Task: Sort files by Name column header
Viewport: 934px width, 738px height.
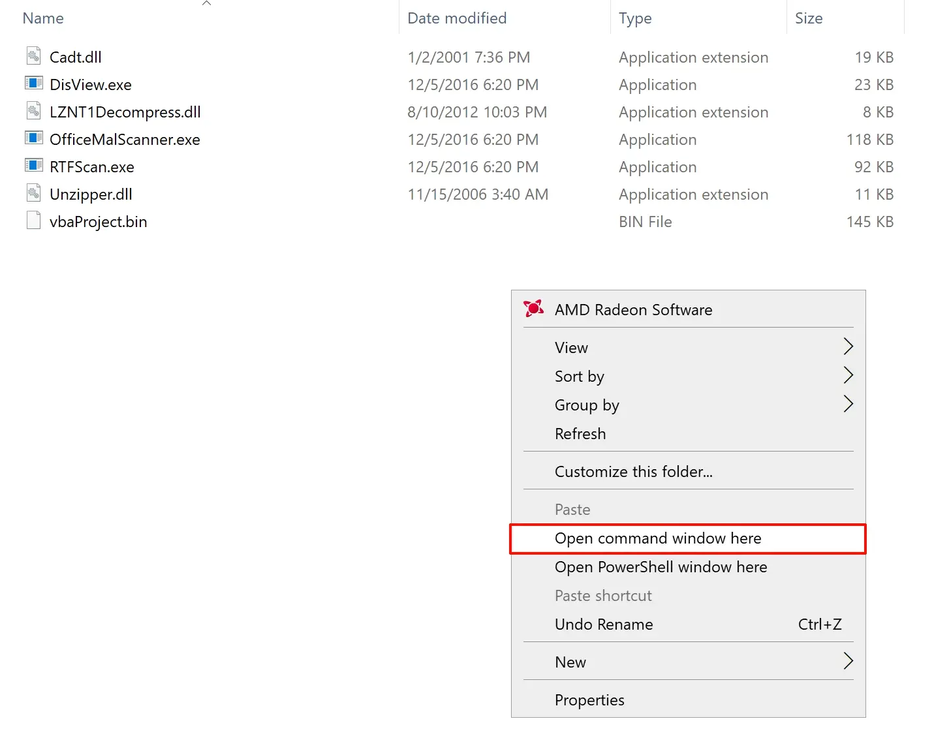Action: [43, 18]
